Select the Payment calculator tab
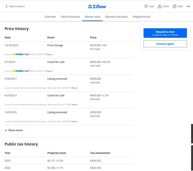Screen dimensions: 193x171 [x=117, y=17]
